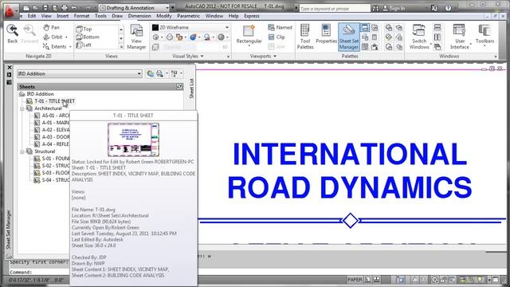Image resolution: width=510 pixels, height=287 pixels.
Task: Click the Undo arrow in quick access toolbar
Action: click(x=74, y=8)
